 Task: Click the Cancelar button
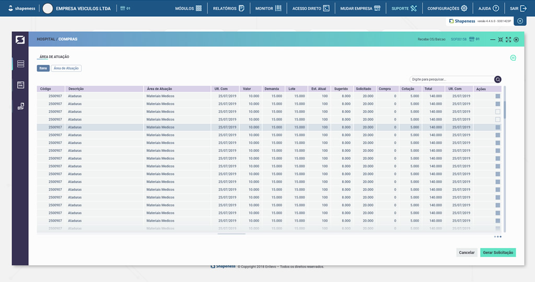[467, 253]
